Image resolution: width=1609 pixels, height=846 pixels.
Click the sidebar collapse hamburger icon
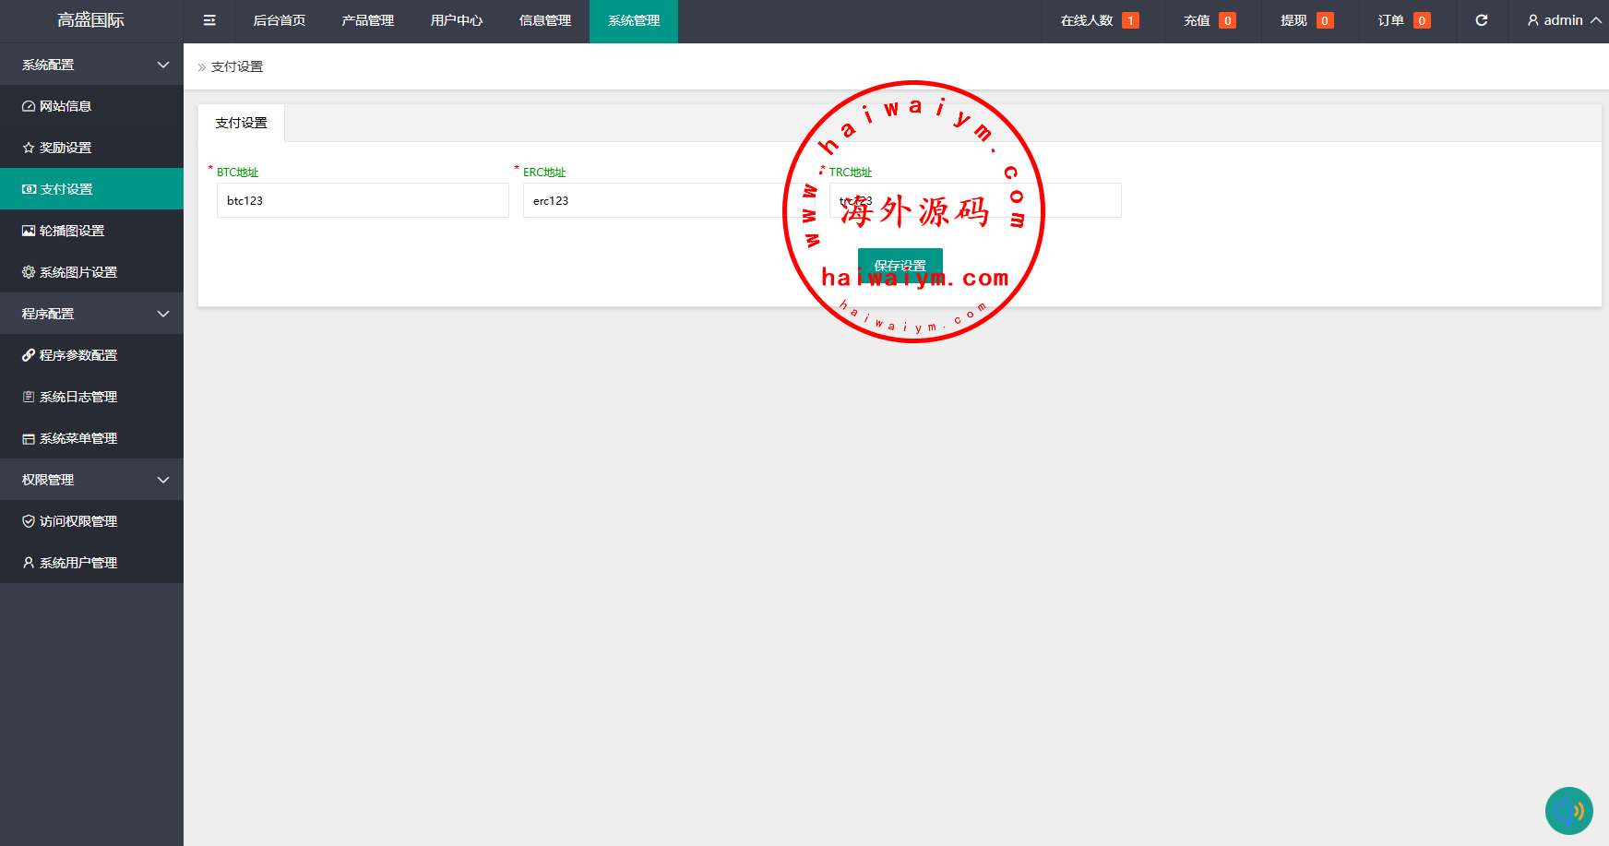tap(209, 20)
